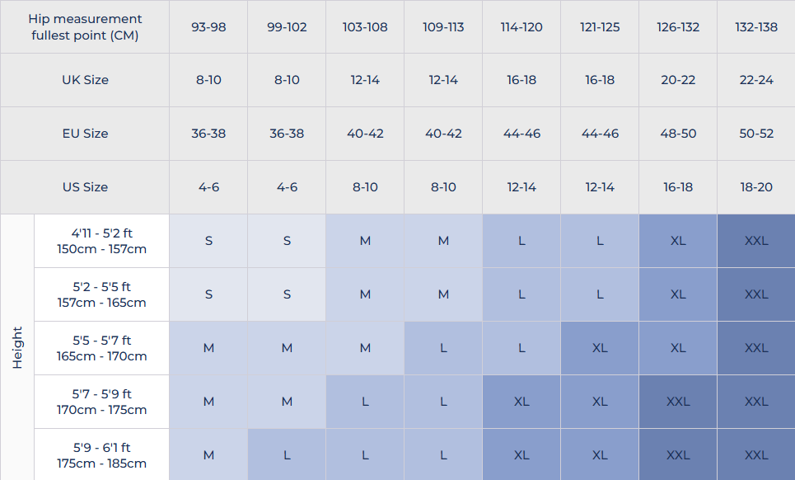The image size is (795, 480).
Task: Select the EU size 50-52 cell
Action: click(756, 134)
